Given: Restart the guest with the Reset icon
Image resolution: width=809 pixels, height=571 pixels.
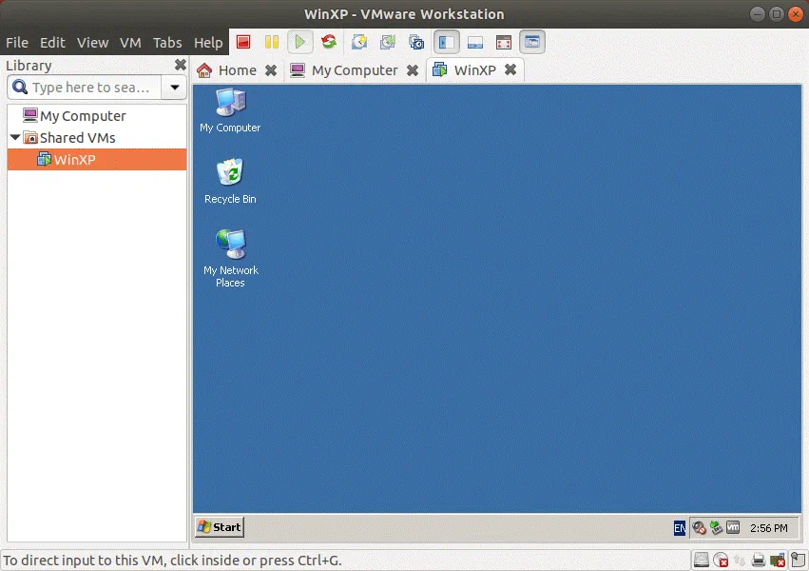Looking at the screenshot, I should tap(329, 42).
